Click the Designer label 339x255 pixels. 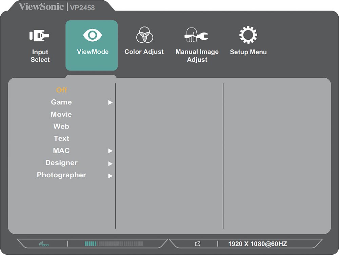[x=61, y=163]
